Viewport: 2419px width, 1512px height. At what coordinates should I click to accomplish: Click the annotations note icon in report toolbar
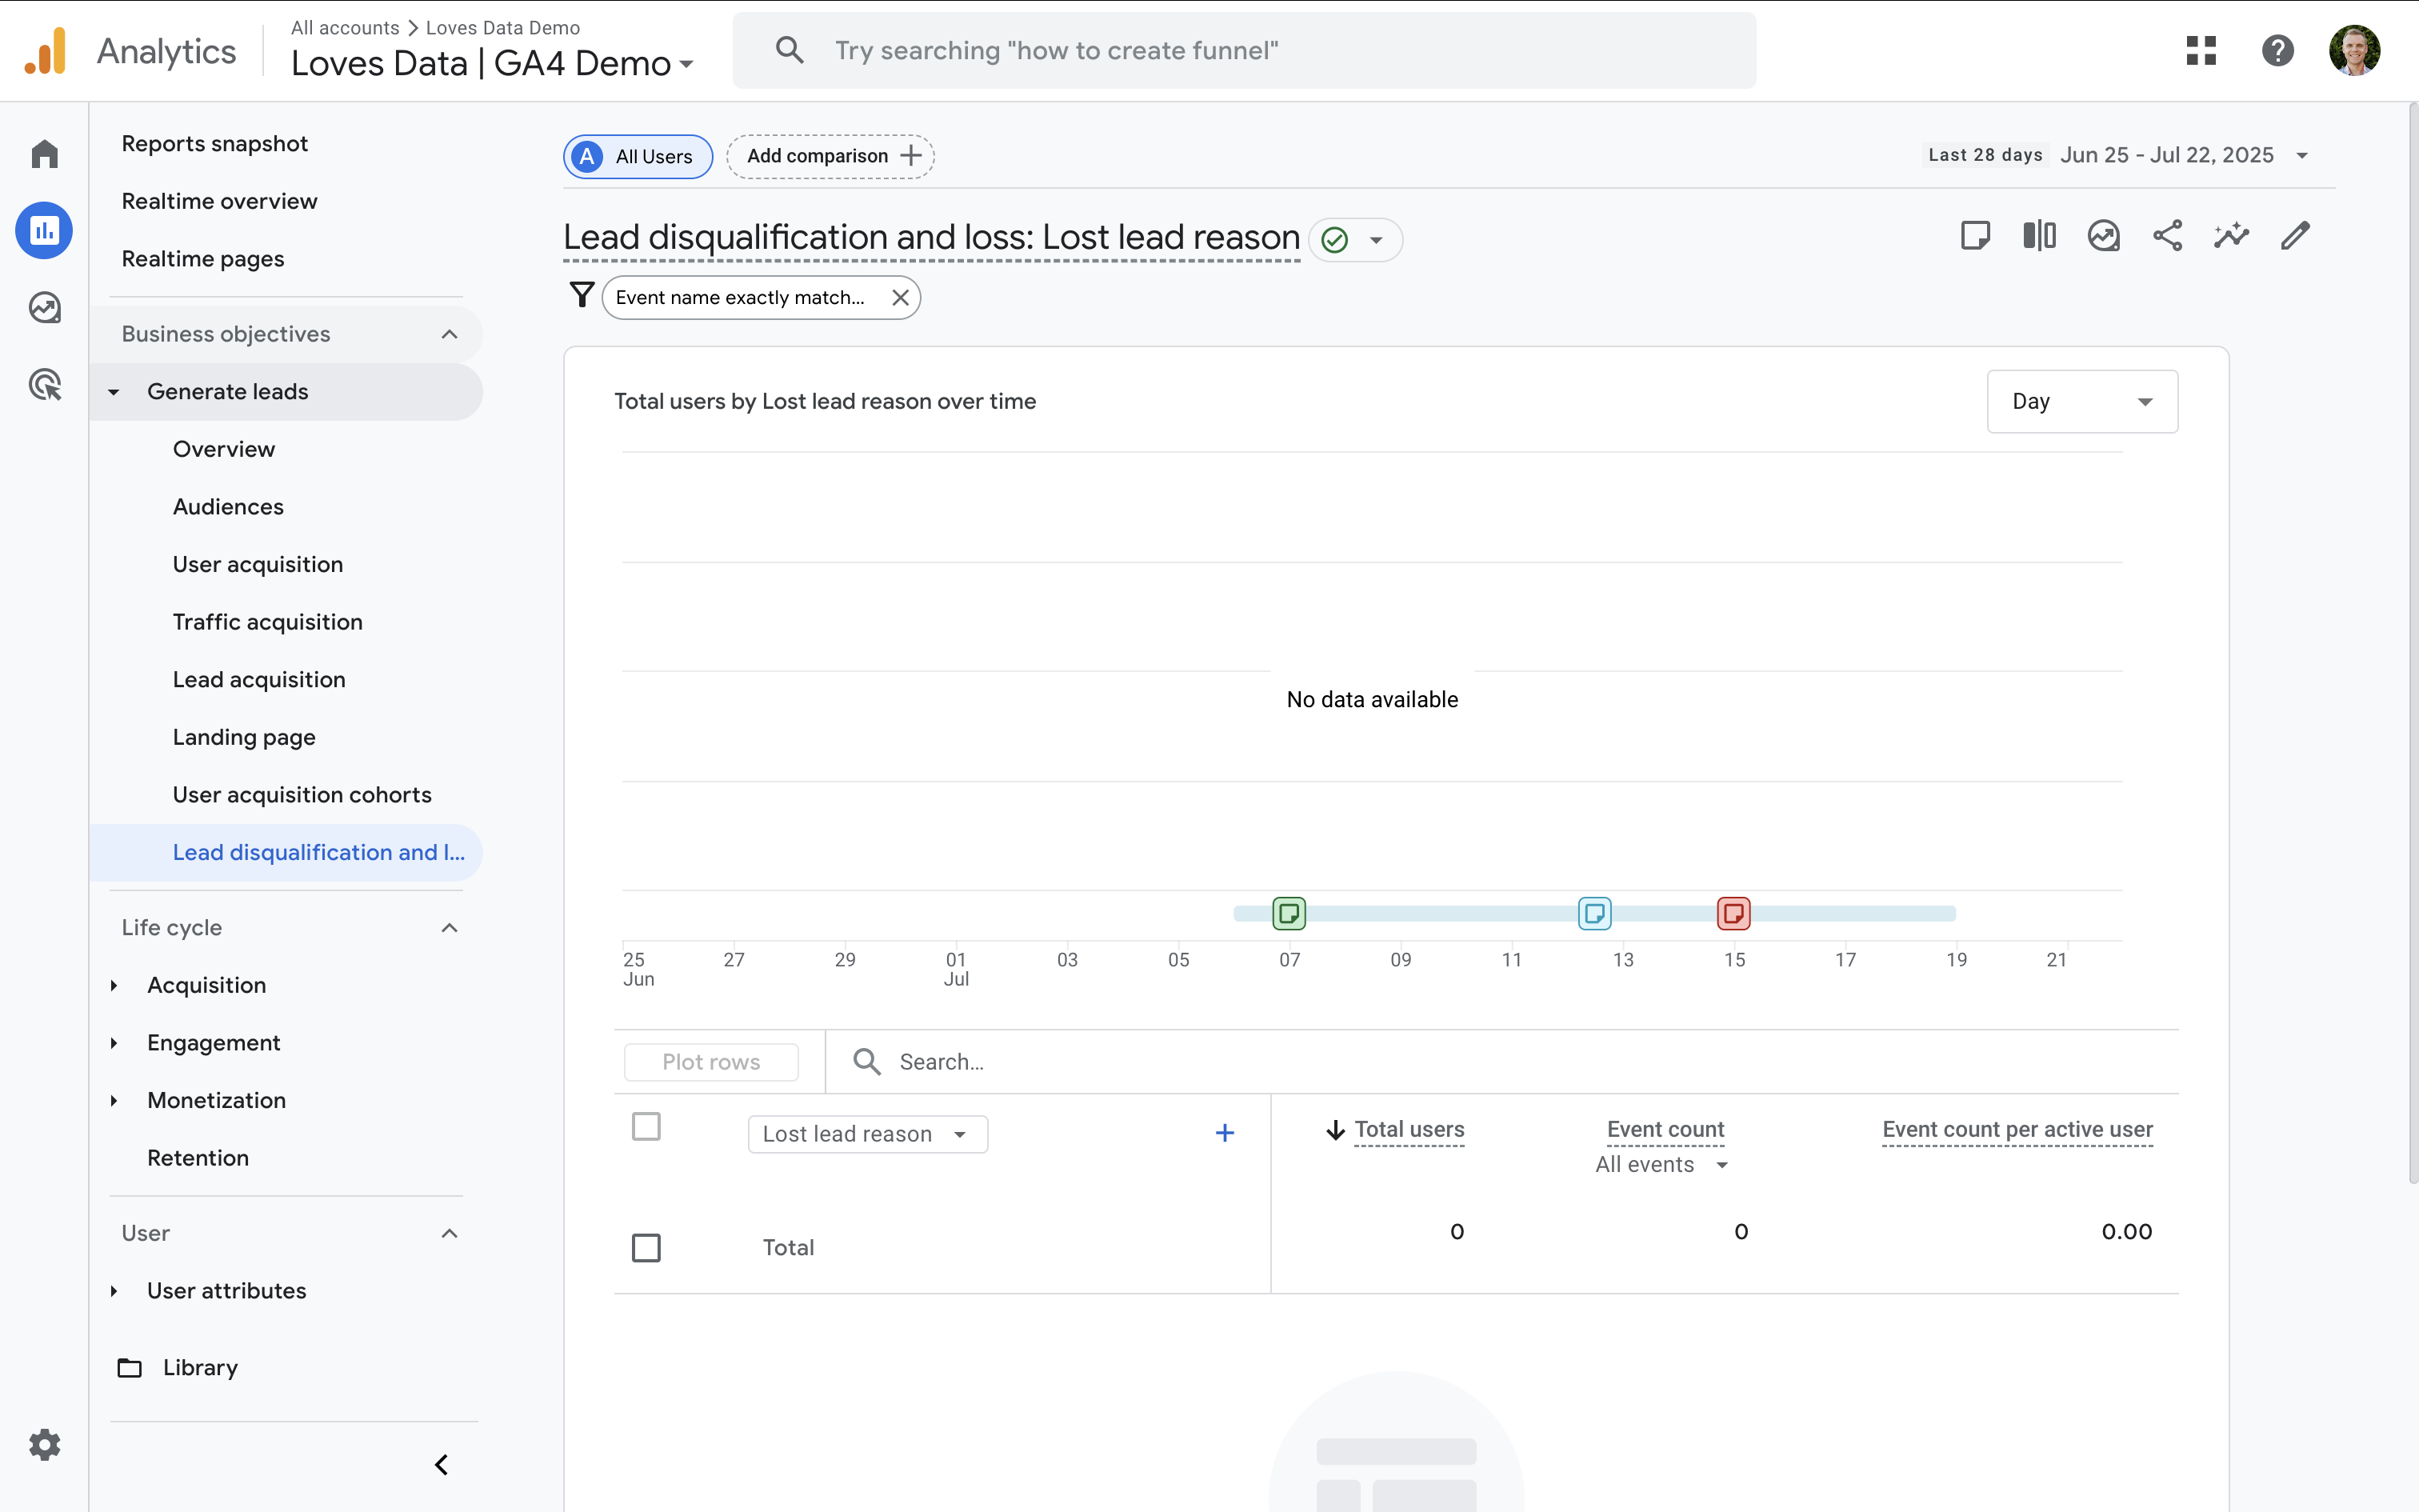click(1975, 236)
